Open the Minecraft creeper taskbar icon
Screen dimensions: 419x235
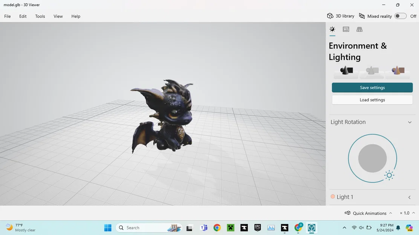click(x=231, y=228)
